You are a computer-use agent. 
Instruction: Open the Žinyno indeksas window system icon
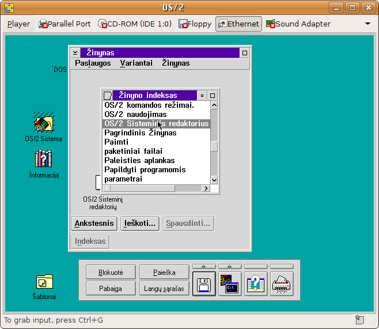tap(108, 96)
